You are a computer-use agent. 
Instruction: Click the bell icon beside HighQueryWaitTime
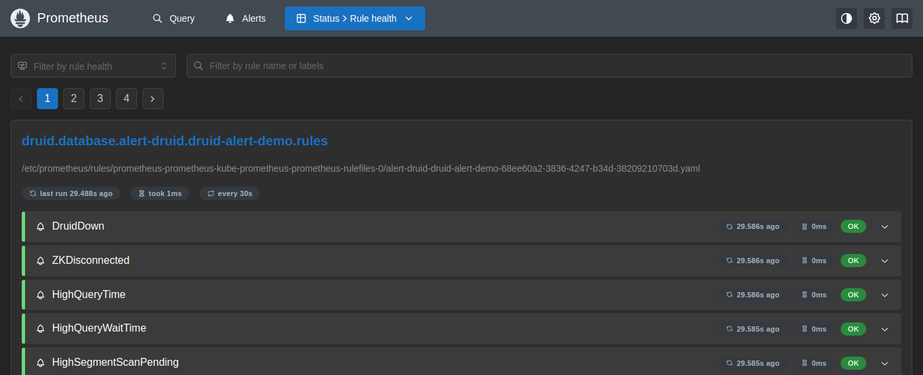pos(40,328)
